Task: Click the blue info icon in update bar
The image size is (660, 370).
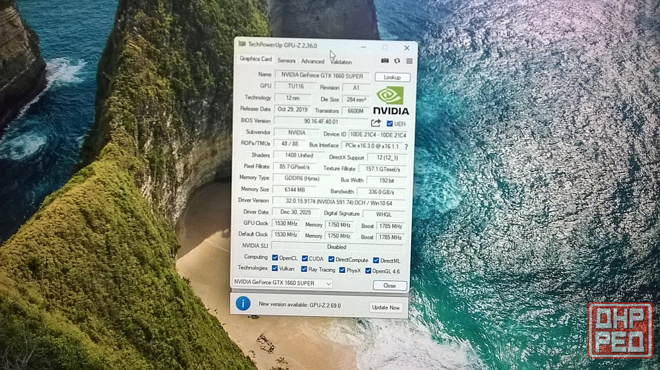Action: [x=244, y=303]
